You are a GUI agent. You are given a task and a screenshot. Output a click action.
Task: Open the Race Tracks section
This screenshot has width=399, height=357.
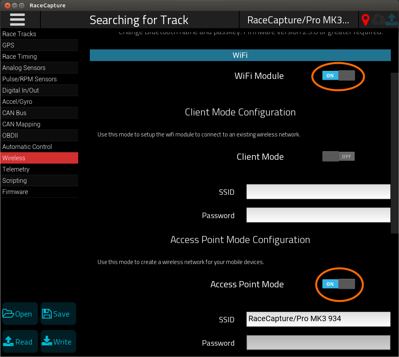[x=39, y=34]
